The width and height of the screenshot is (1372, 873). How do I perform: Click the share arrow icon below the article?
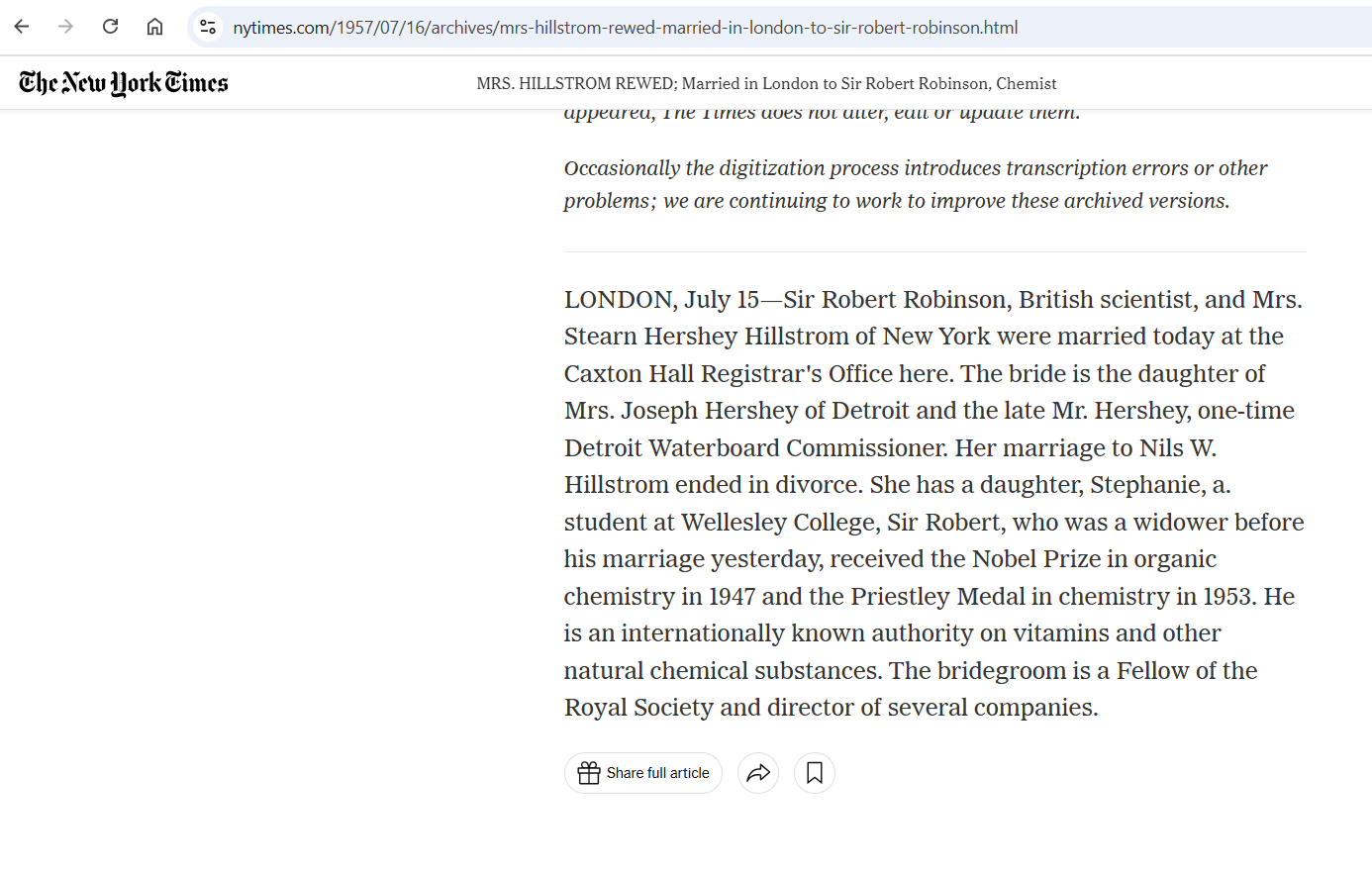tap(758, 773)
